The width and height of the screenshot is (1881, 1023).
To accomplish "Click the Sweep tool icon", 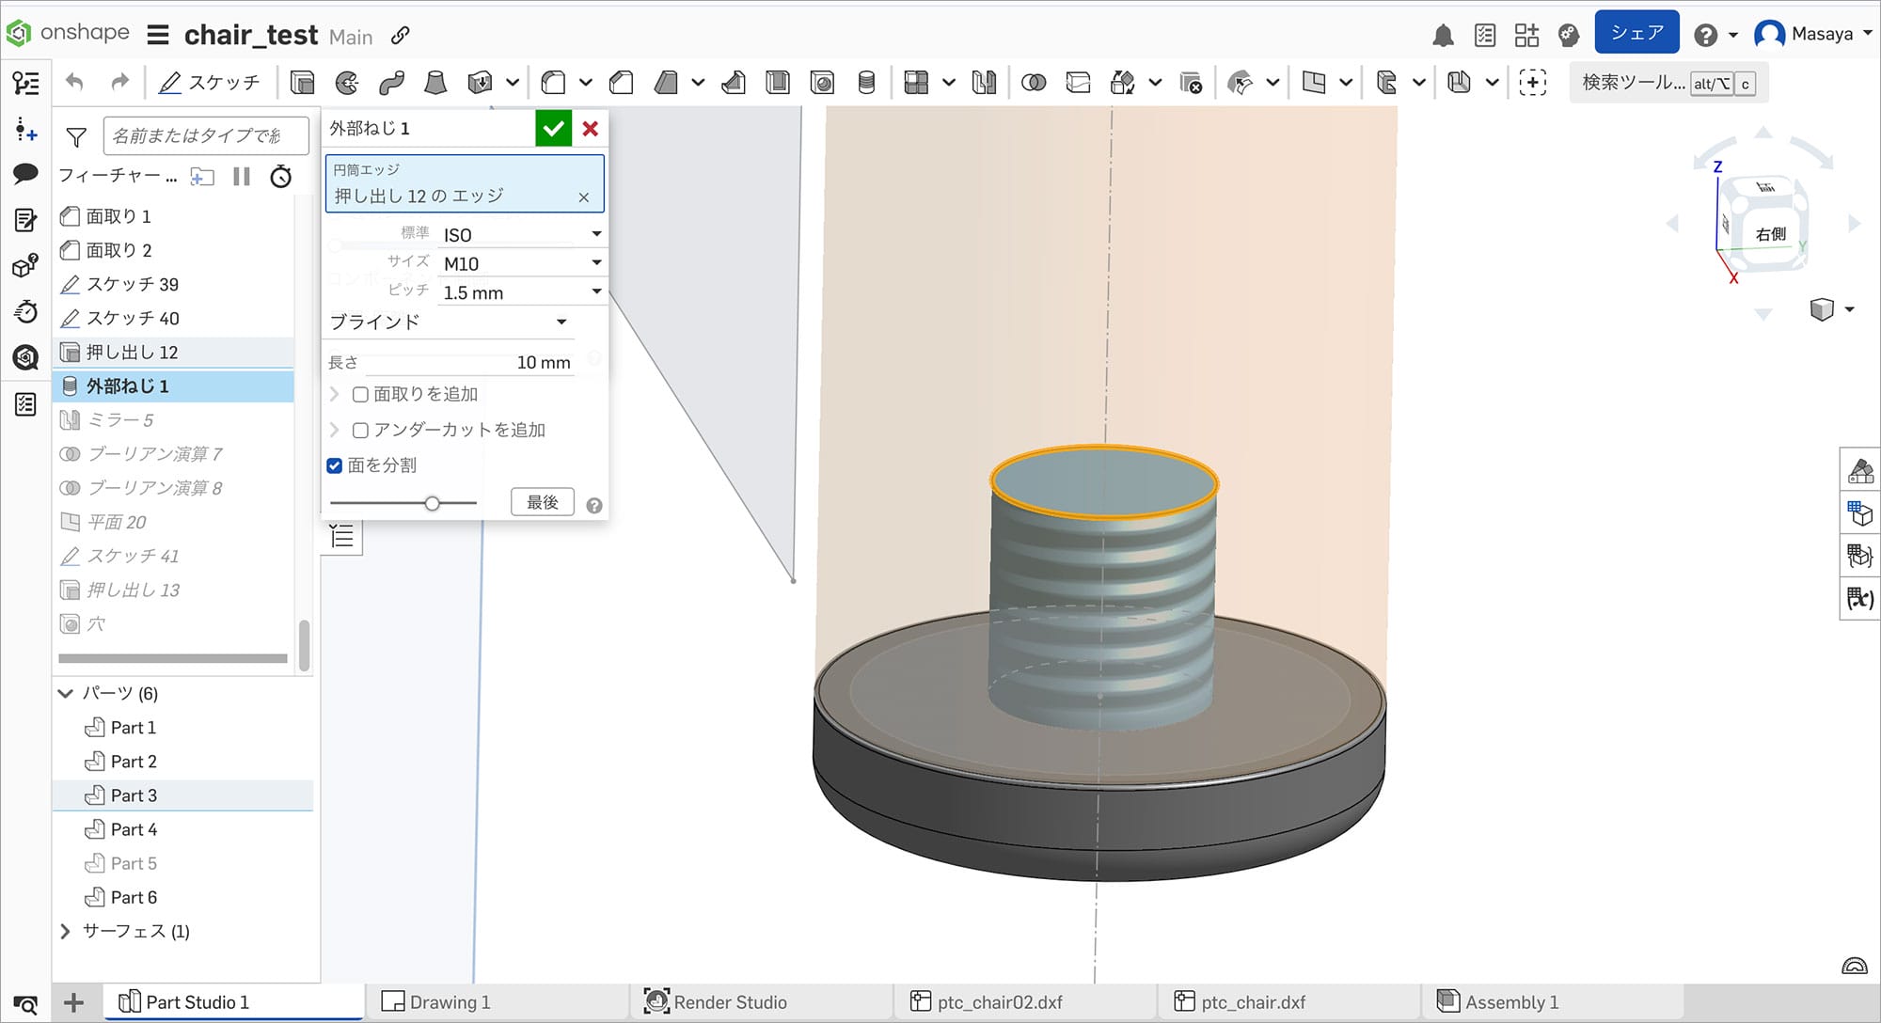I will click(x=391, y=83).
